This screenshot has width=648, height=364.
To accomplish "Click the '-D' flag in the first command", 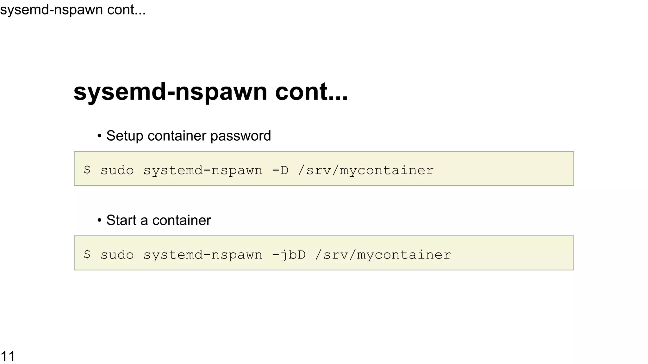I will point(280,170).
